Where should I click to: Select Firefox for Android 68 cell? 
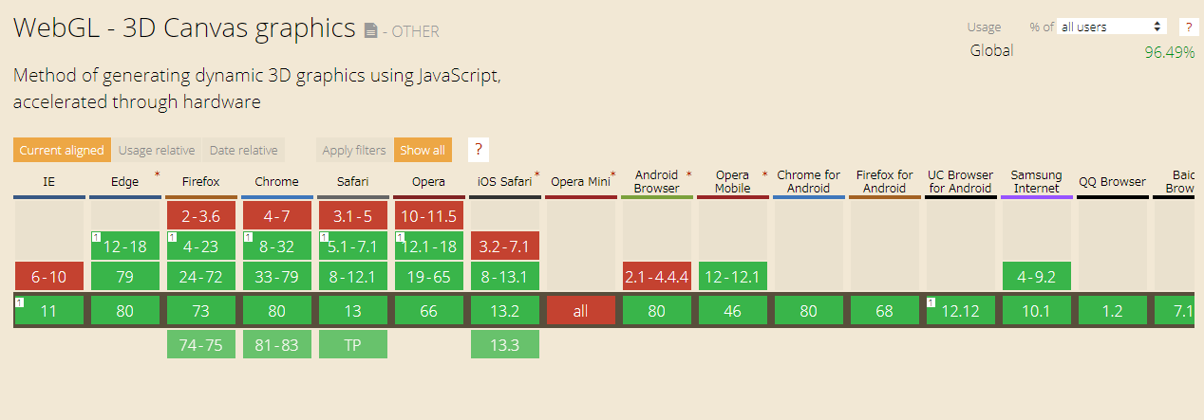pyautogui.click(x=884, y=310)
